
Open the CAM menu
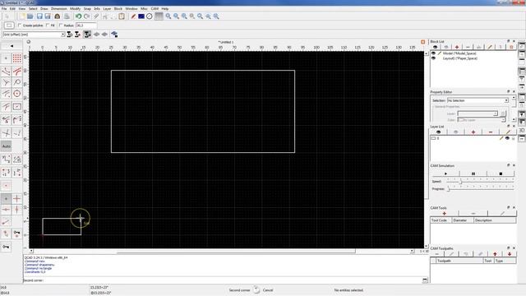pyautogui.click(x=155, y=9)
